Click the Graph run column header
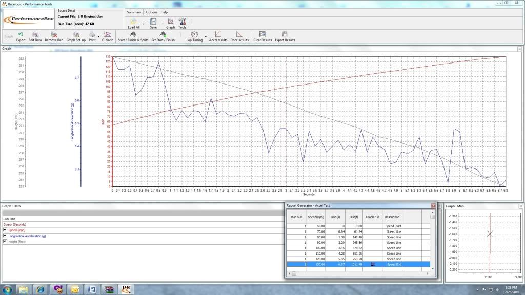 373,217
